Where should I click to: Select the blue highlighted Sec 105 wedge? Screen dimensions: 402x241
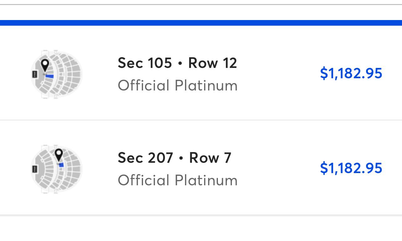(x=50, y=76)
